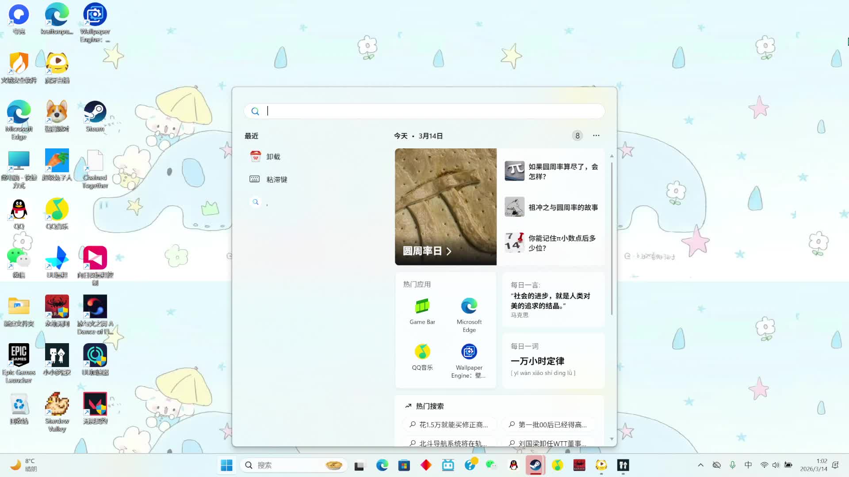The image size is (849, 477).
Task: Open the three-dot more options menu
Action: (596, 136)
